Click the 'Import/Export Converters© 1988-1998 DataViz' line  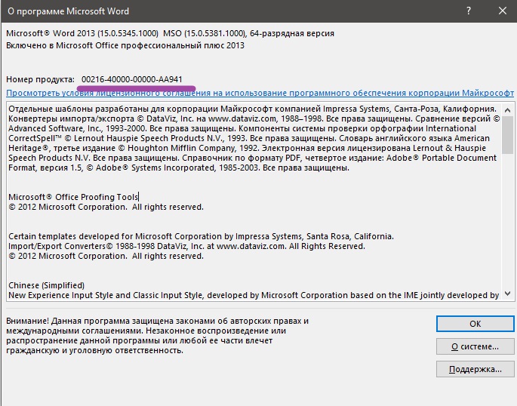186,246
